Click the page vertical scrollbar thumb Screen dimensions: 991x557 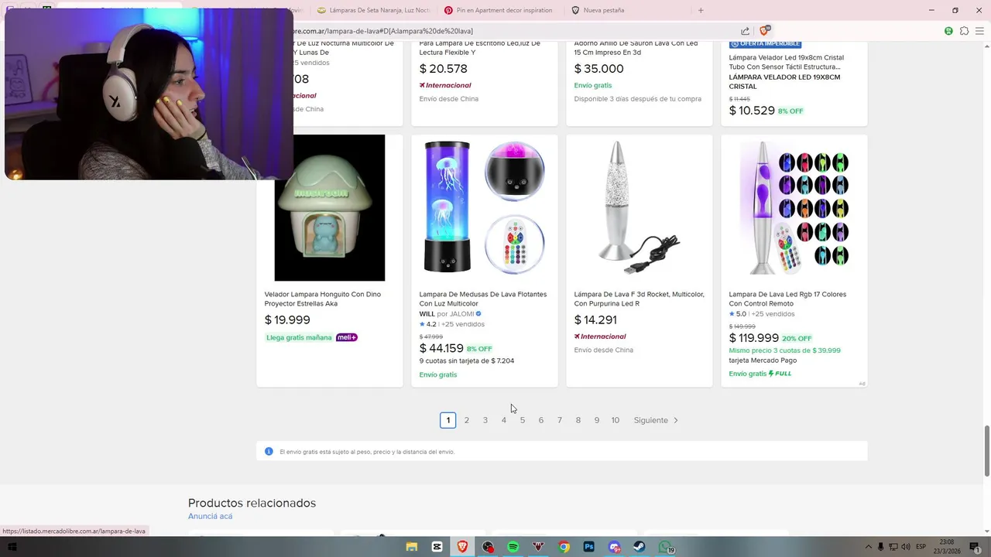click(986, 450)
